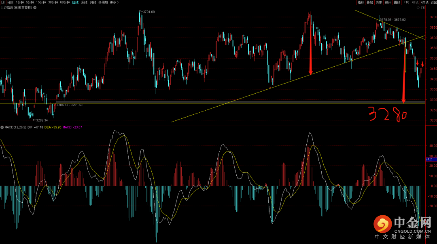
Task: Open the 指标 indicators button
Action: [x=361, y=2]
